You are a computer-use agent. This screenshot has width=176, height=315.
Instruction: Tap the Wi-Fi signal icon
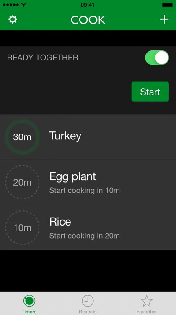coord(23,5)
